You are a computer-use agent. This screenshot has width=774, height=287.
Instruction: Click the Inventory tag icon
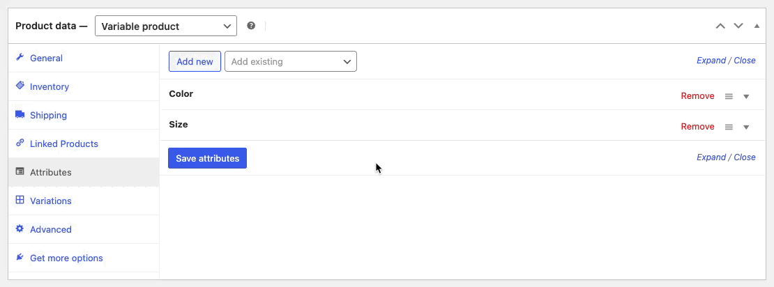coord(20,86)
